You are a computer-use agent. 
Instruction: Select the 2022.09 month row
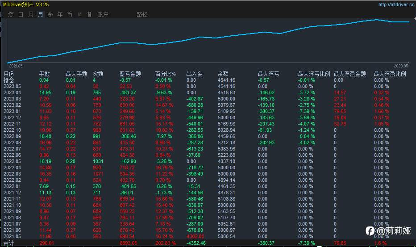pos(208,136)
